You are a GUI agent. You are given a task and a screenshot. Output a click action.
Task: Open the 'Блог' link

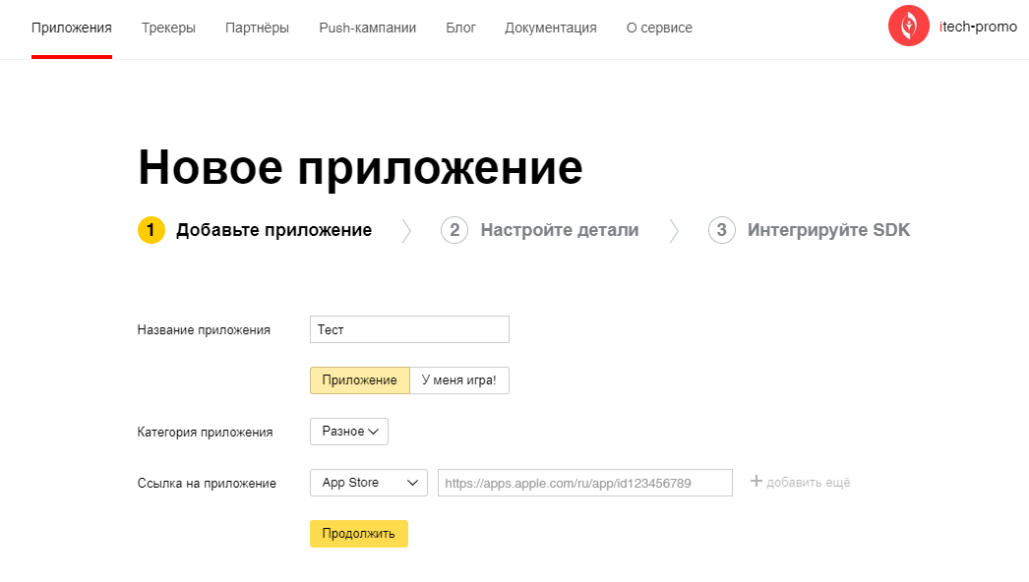[x=460, y=28]
